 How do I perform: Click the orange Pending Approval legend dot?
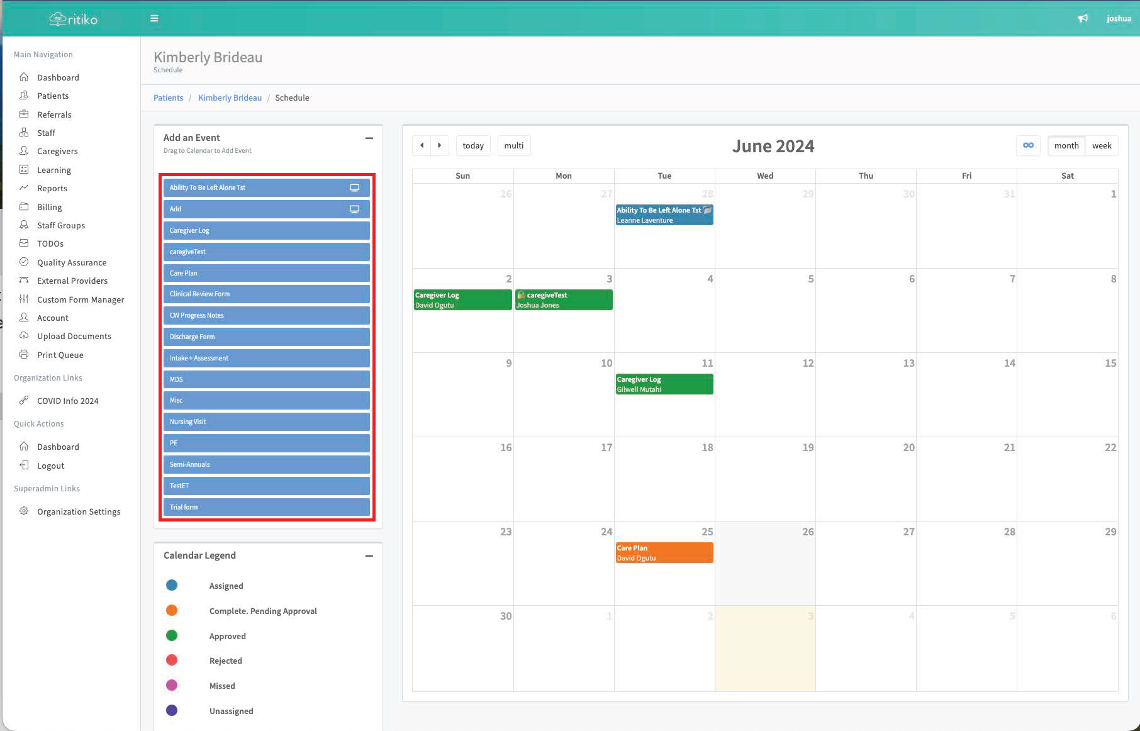pyautogui.click(x=172, y=611)
